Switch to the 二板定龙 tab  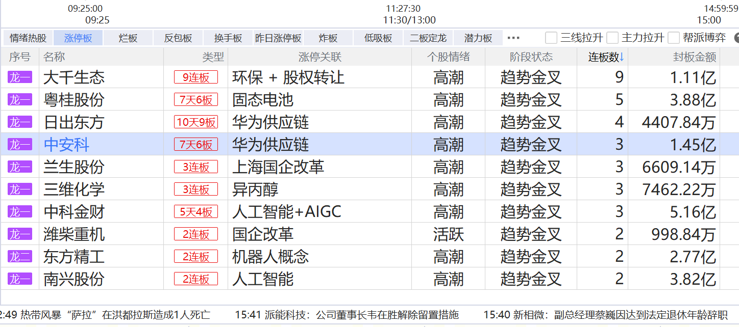[428, 38]
